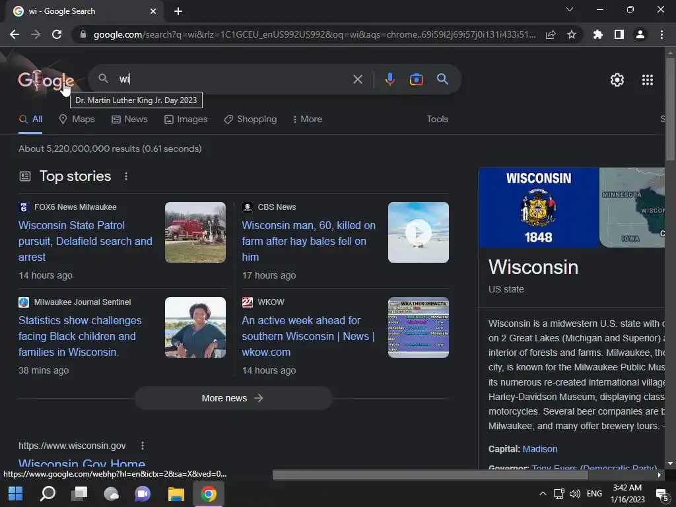Open the taskbar chat app
676x507 pixels.
143,494
